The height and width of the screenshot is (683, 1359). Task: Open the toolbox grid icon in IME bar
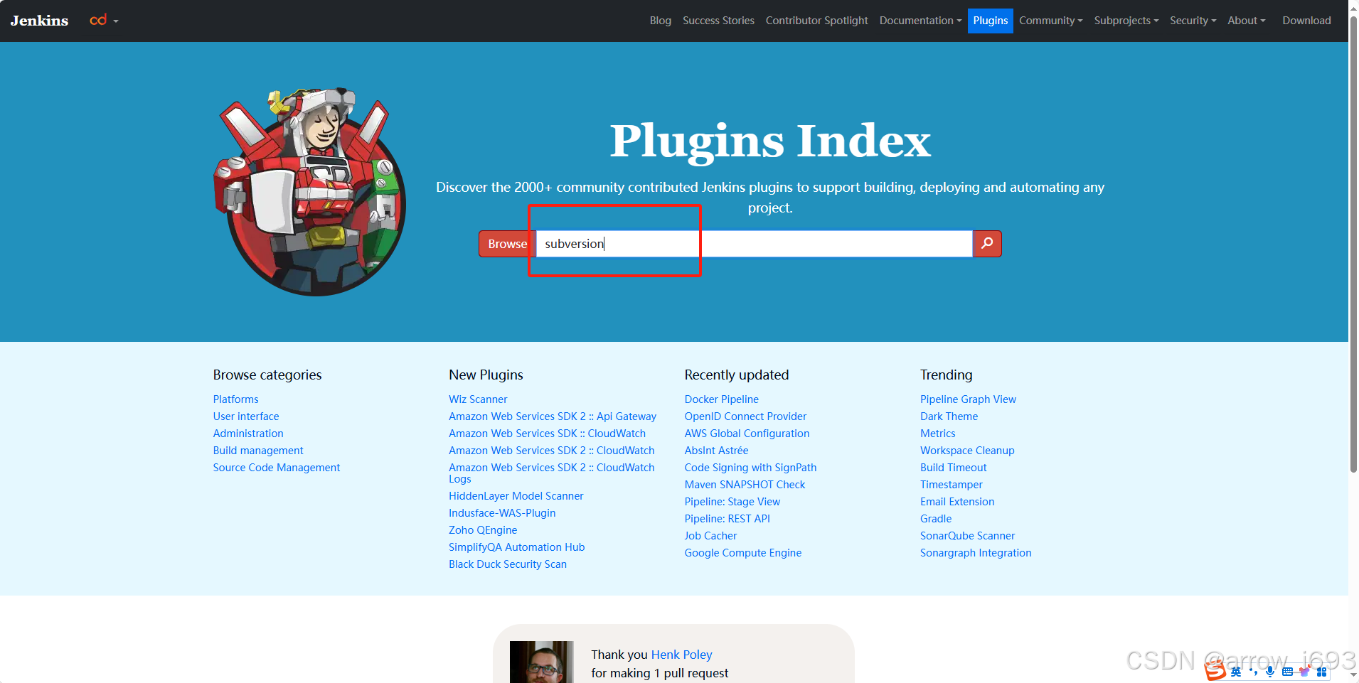[1321, 672]
